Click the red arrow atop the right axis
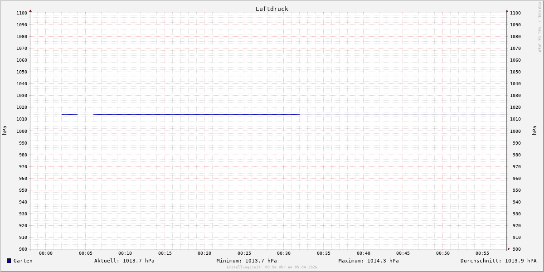Image resolution: width=544 pixels, height=272 pixels. coord(507,10)
